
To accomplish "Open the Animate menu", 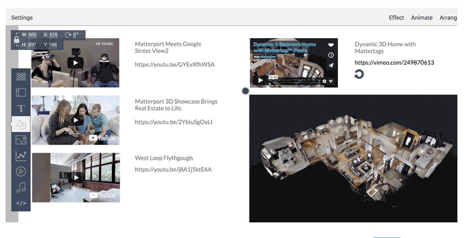I will tap(422, 17).
